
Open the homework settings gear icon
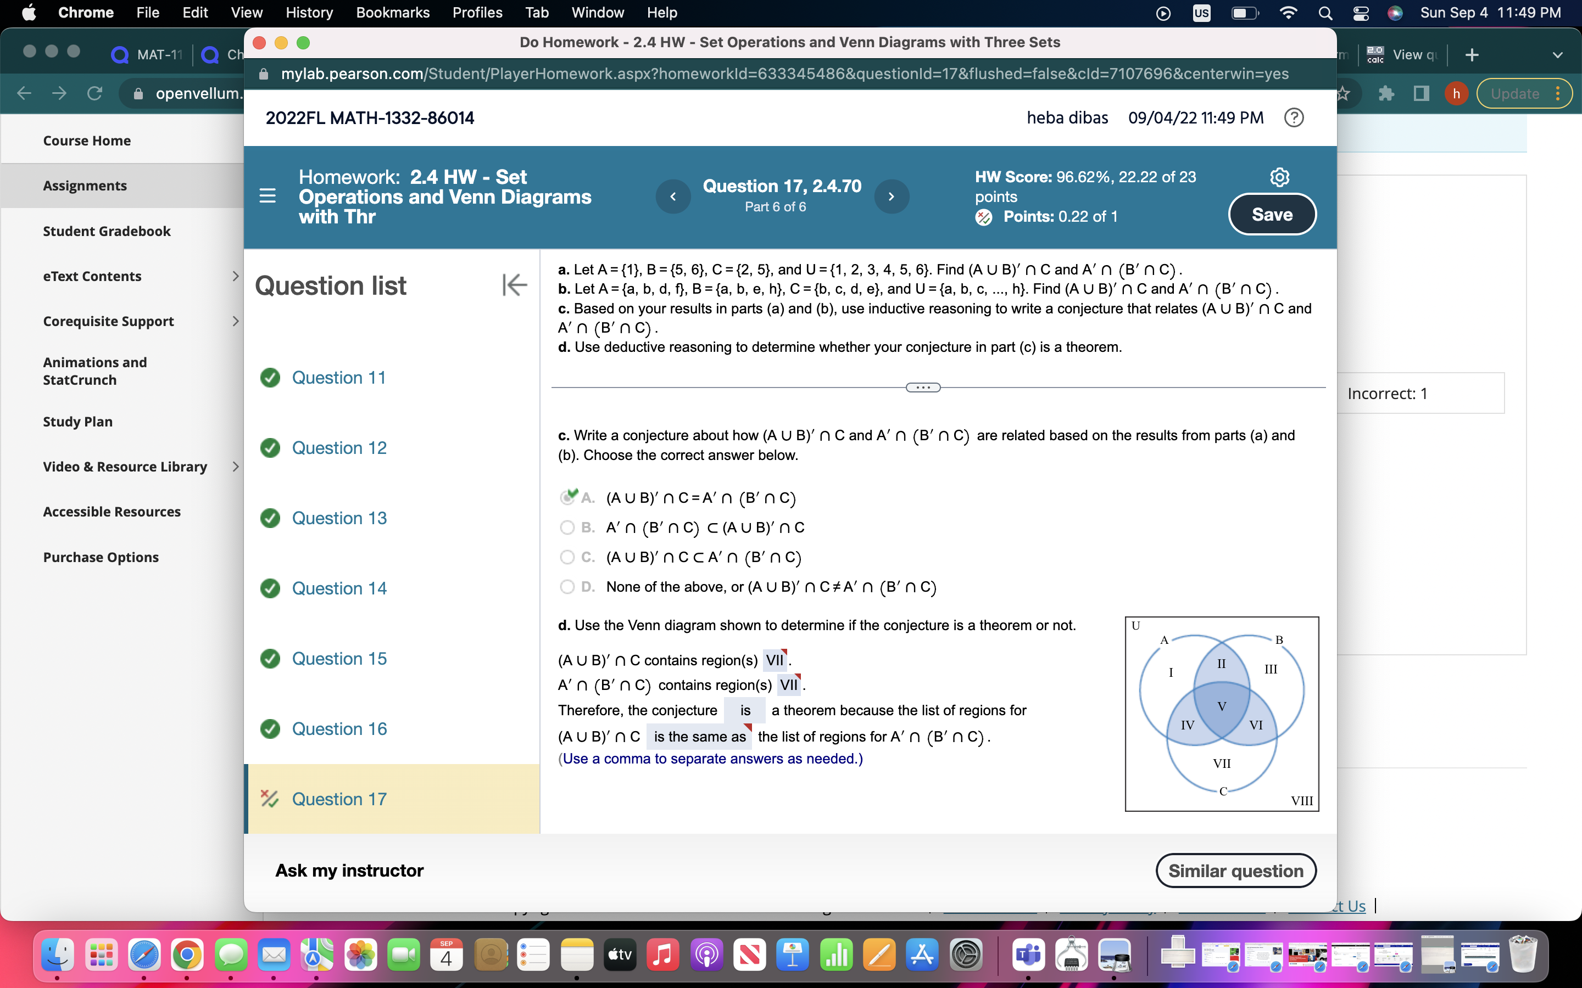coord(1279,176)
